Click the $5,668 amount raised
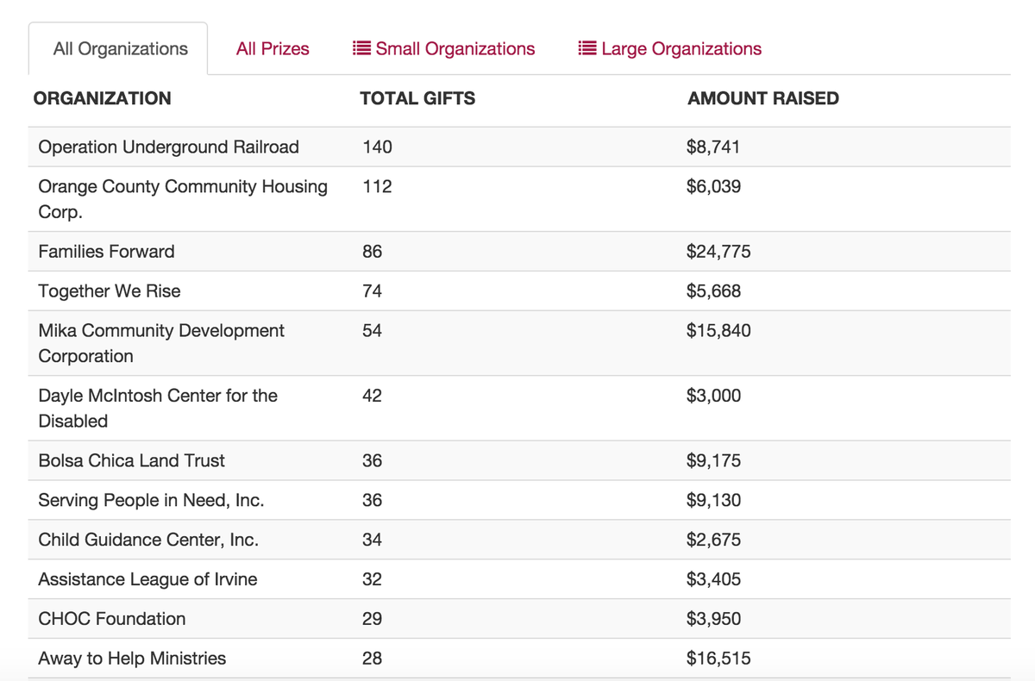This screenshot has width=1035, height=681. (713, 291)
